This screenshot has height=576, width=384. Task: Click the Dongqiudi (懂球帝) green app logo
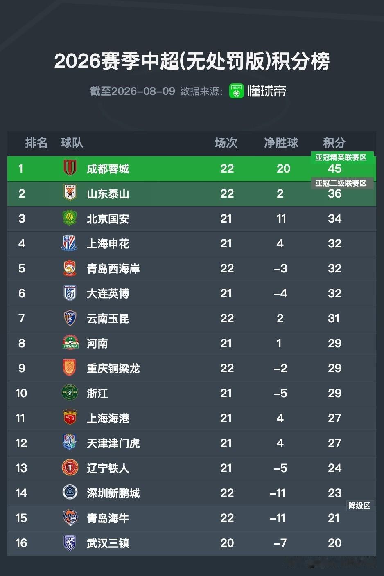pos(237,91)
